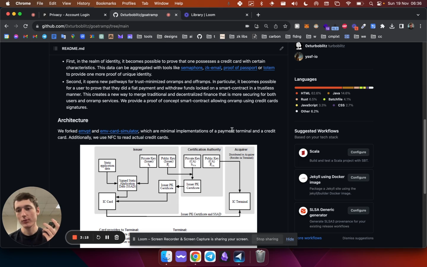Bookmark this page with the star icon
Screen dimensions: 427x267
(x=285, y=26)
